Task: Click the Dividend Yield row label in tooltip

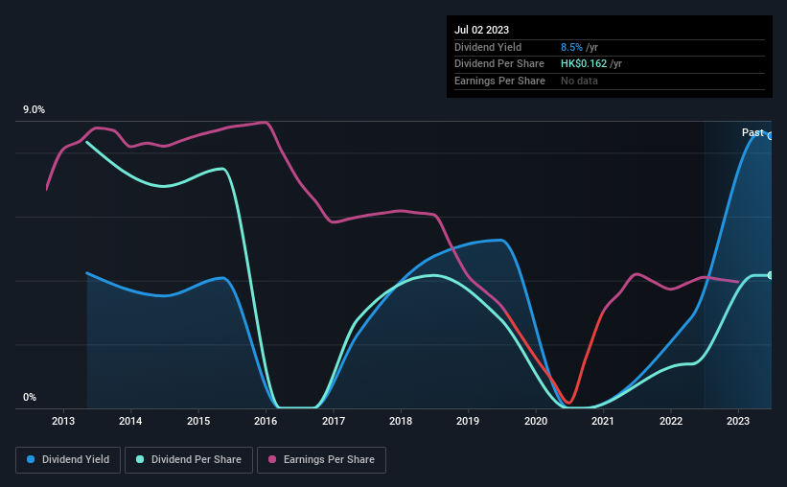Action: (x=488, y=47)
